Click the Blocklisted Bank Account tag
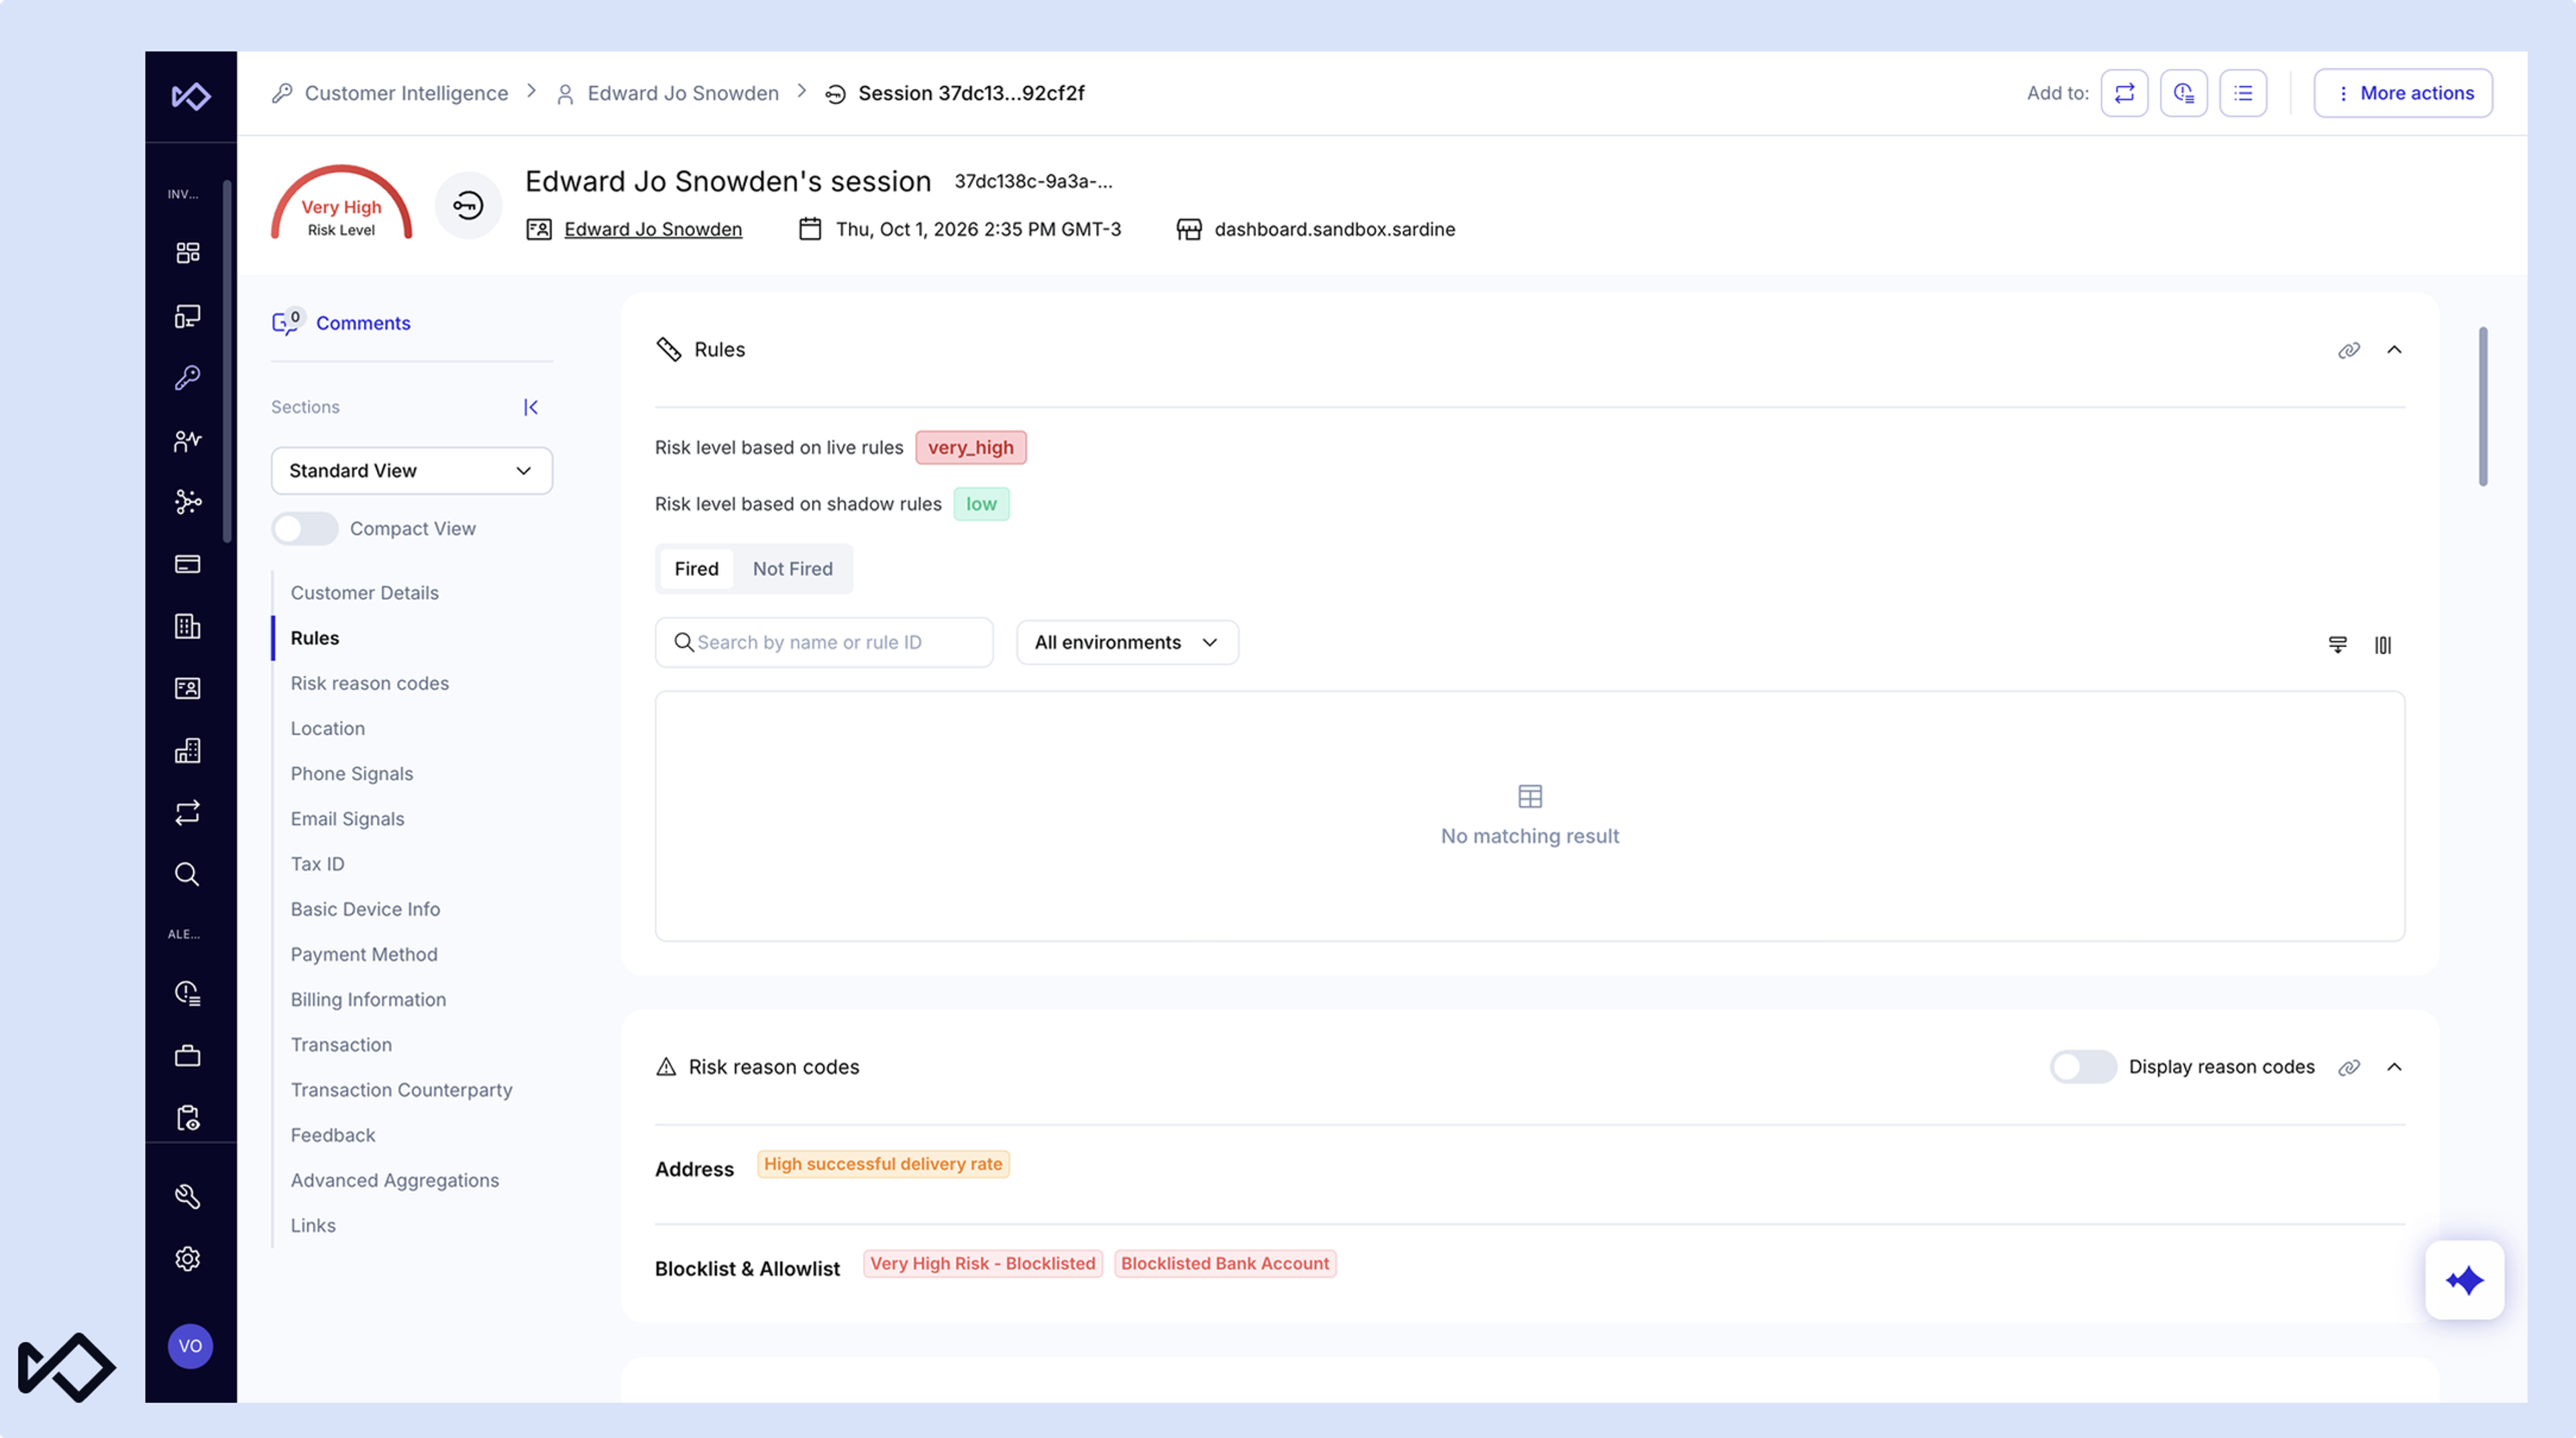The image size is (2576, 1438). [x=1225, y=1264]
